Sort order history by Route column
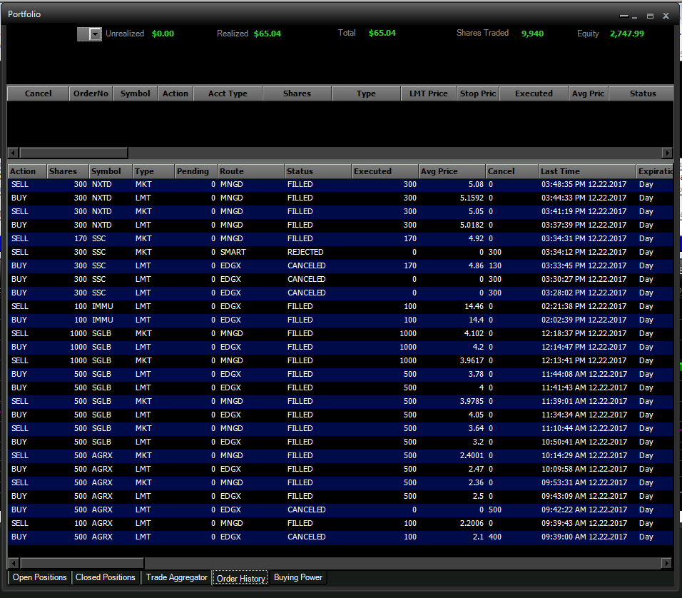The width and height of the screenshot is (682, 598). [x=250, y=171]
